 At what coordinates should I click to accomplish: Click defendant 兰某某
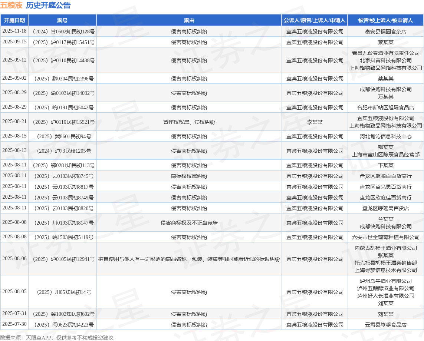coord(385,219)
